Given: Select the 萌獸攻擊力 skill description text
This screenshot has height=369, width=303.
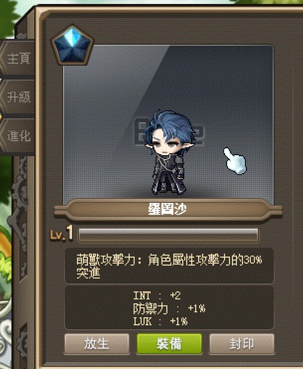Looking at the screenshot, I should pyautogui.click(x=169, y=260).
